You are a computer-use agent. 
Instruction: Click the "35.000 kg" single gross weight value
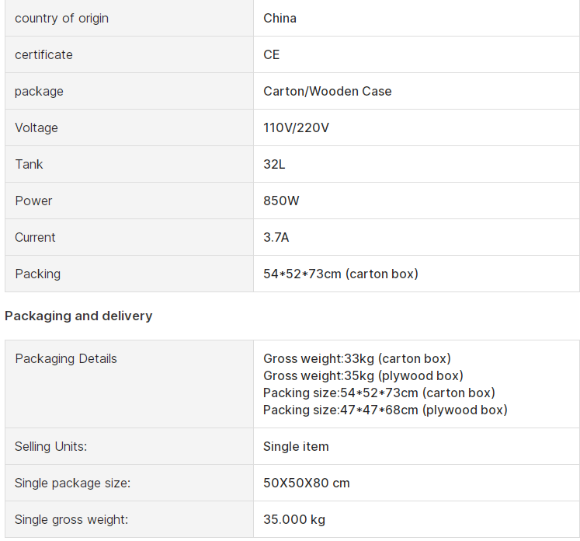click(x=294, y=519)
